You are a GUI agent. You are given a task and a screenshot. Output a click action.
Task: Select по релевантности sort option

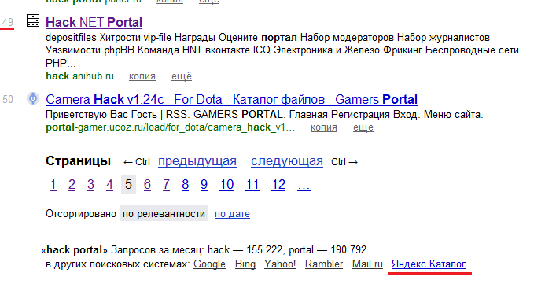click(164, 213)
